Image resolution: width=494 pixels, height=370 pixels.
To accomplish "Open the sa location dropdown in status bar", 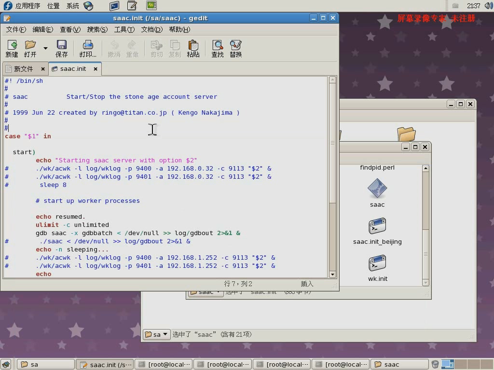I will [157, 334].
